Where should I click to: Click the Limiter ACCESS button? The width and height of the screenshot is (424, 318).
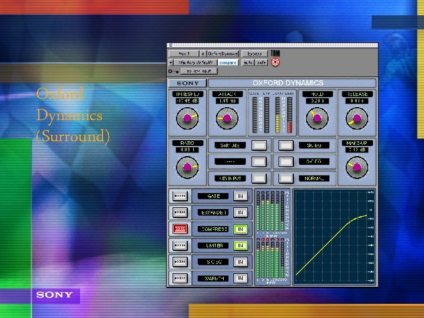[180, 246]
